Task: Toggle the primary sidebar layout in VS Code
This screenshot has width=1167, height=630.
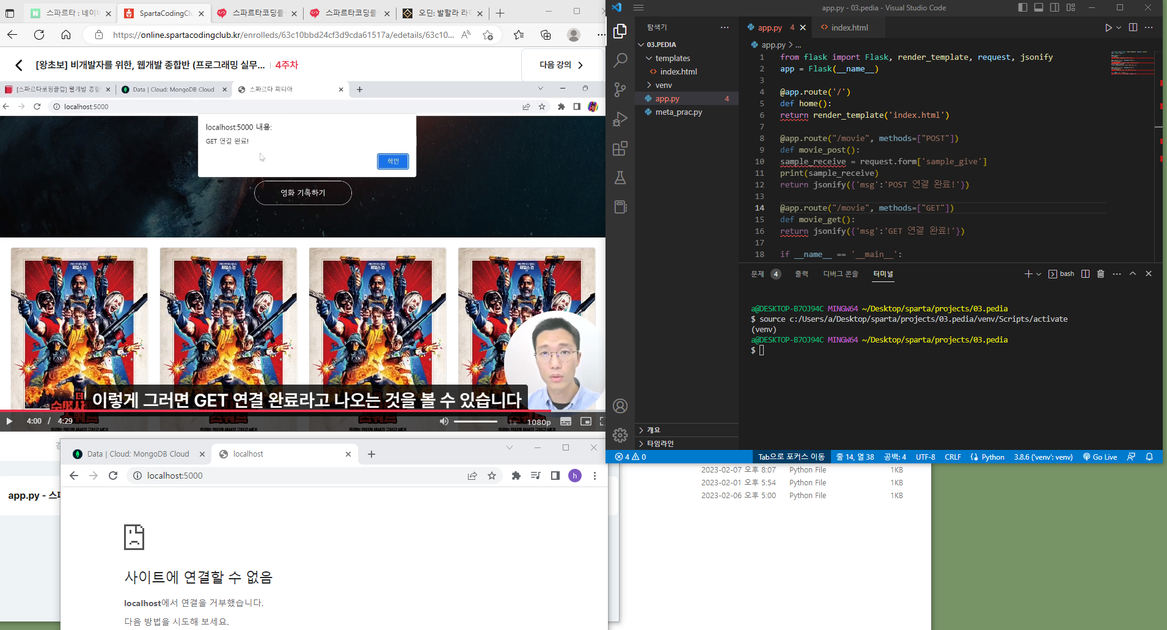Action: 1023,8
